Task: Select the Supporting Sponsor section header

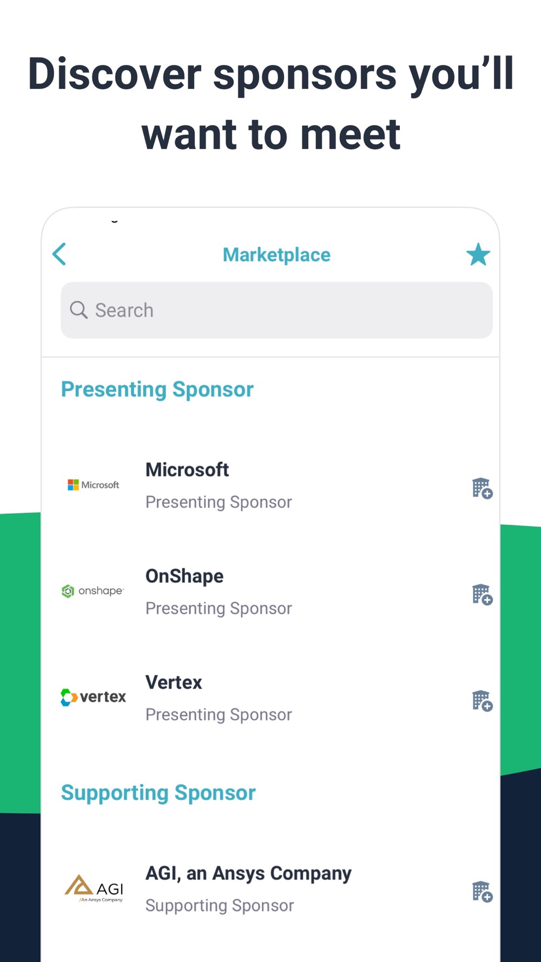Action: pyautogui.click(x=159, y=793)
